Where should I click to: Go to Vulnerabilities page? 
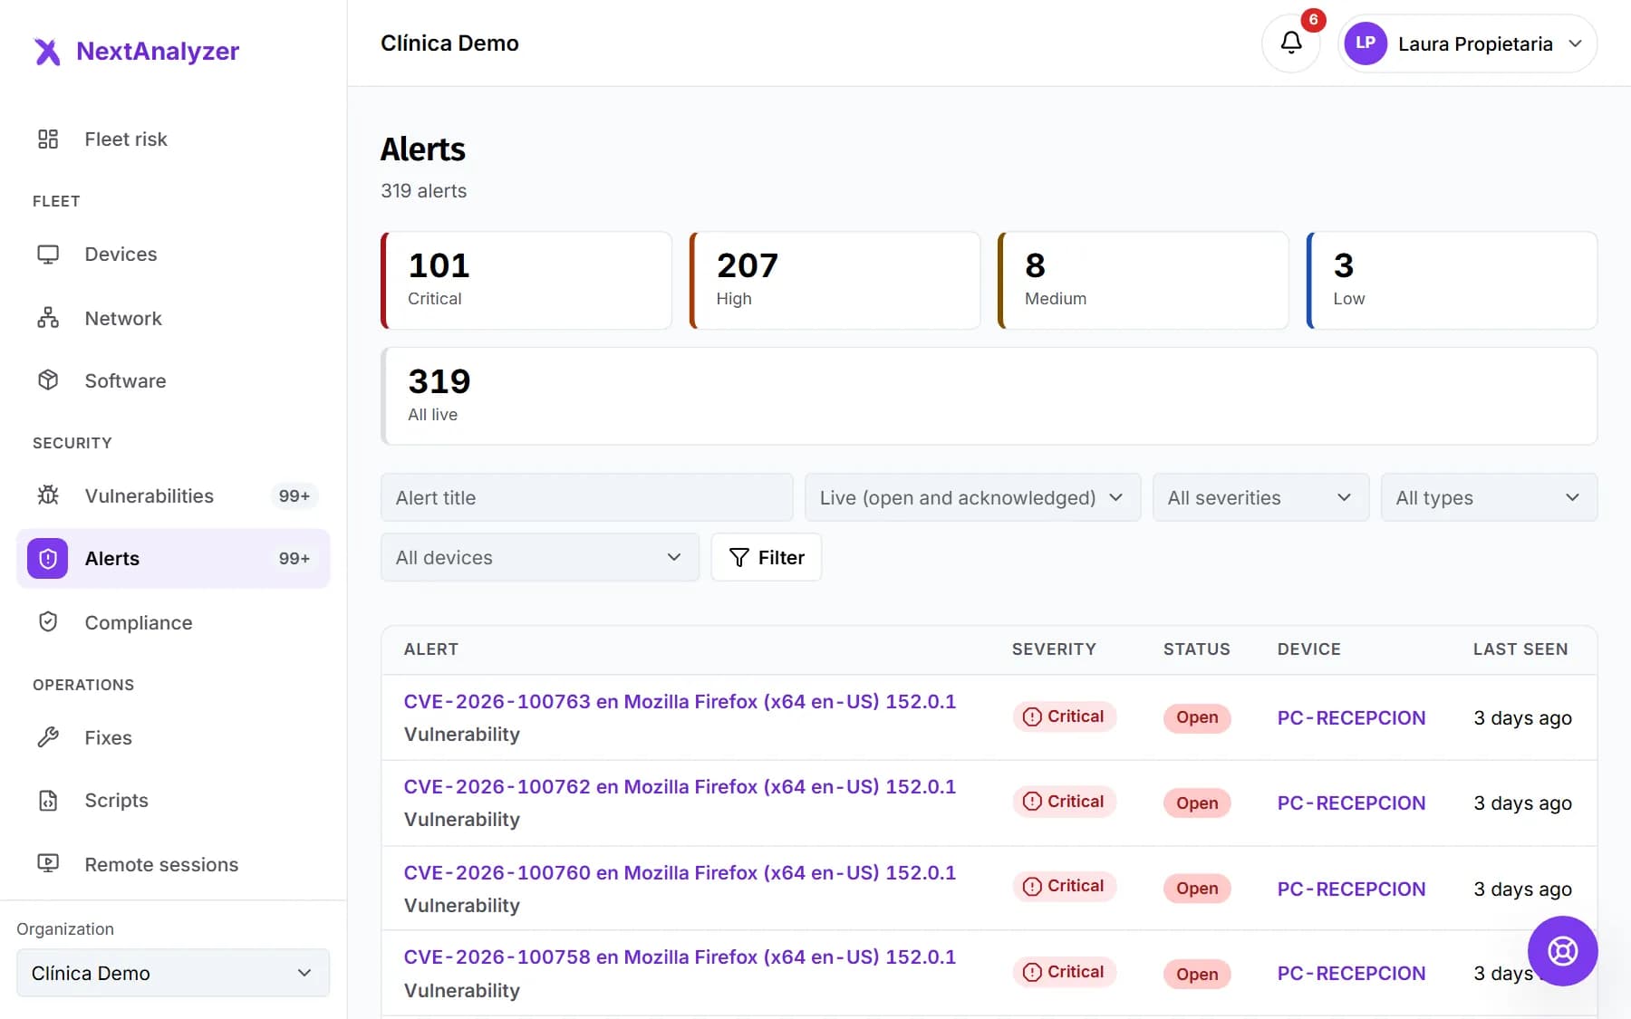(173, 495)
